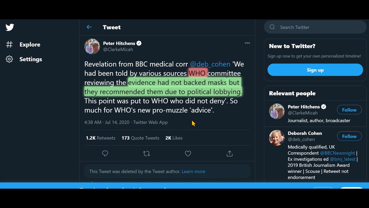The height and width of the screenshot is (208, 369).
Task: View the 1.2K Retweets list
Action: click(100, 138)
